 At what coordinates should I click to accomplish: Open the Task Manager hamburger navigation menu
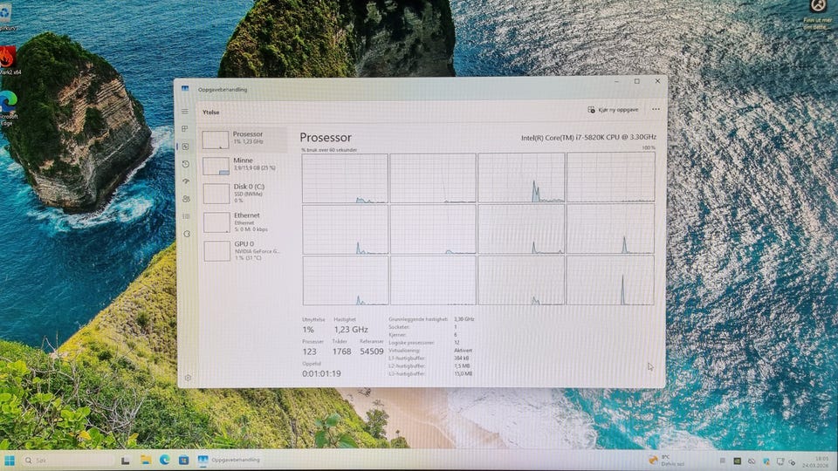coord(185,112)
